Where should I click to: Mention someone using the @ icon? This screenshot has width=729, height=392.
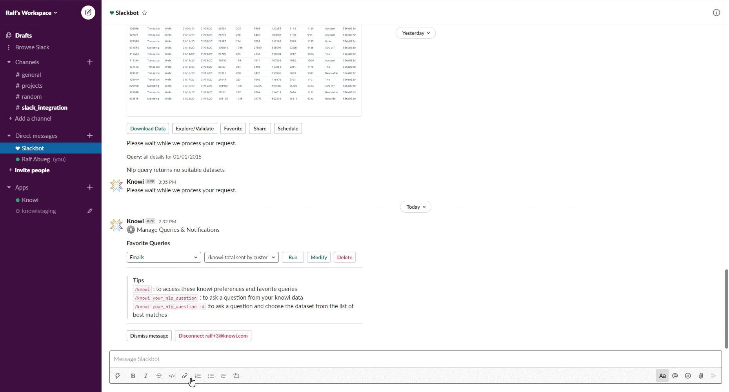pos(675,376)
